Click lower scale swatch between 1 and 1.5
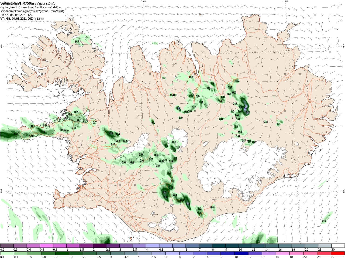Screen dimensions: 345x259 (62, 253)
